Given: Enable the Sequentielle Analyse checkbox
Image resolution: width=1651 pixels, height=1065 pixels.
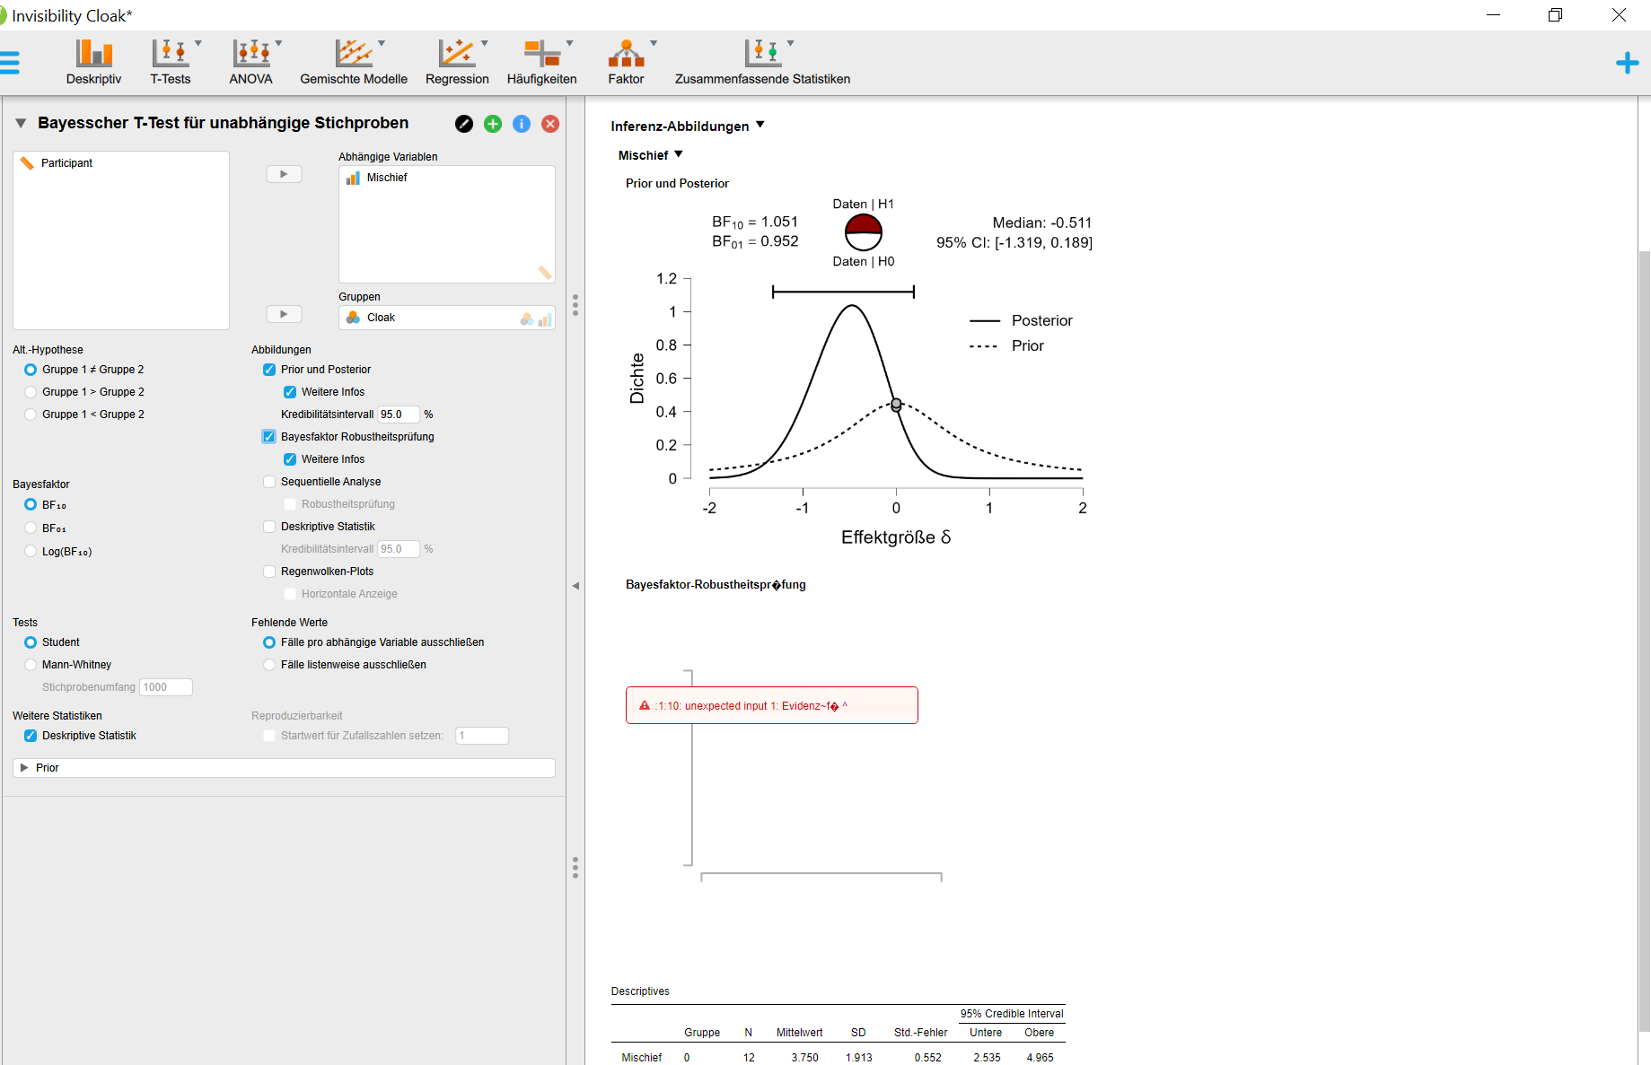Looking at the screenshot, I should point(268,482).
